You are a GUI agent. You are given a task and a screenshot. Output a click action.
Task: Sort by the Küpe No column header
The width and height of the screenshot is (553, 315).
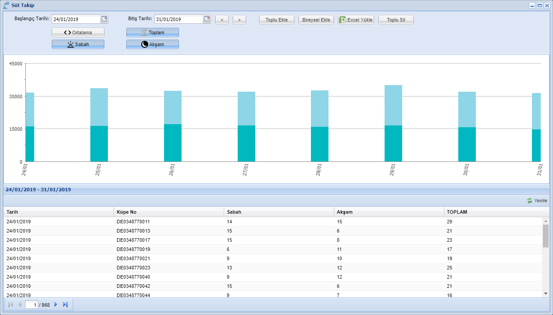(x=168, y=212)
